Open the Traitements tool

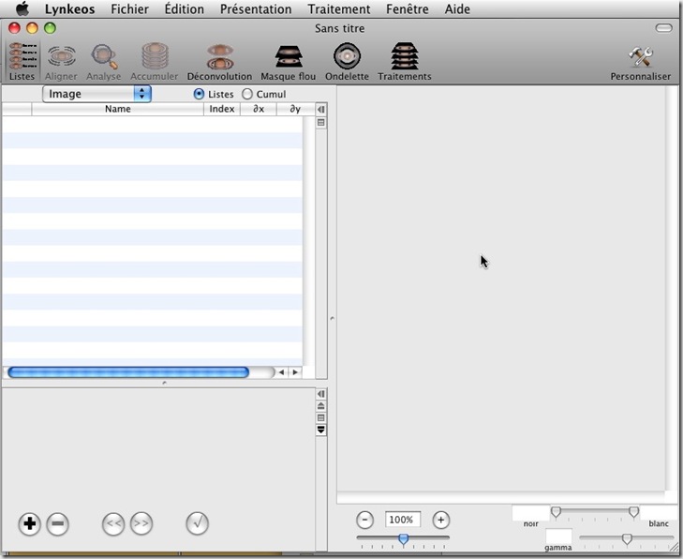click(405, 62)
